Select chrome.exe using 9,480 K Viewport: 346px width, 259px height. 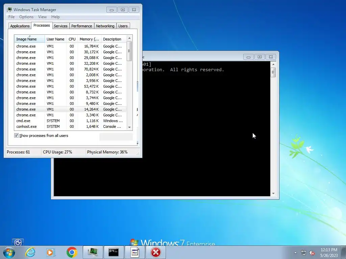(x=70, y=104)
